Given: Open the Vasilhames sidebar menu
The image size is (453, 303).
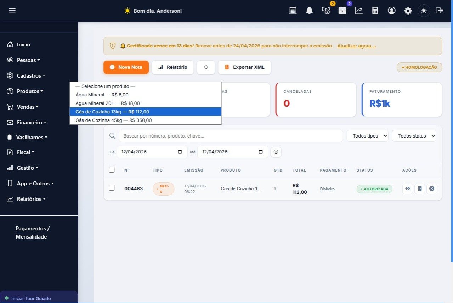Looking at the screenshot, I should click(32, 137).
